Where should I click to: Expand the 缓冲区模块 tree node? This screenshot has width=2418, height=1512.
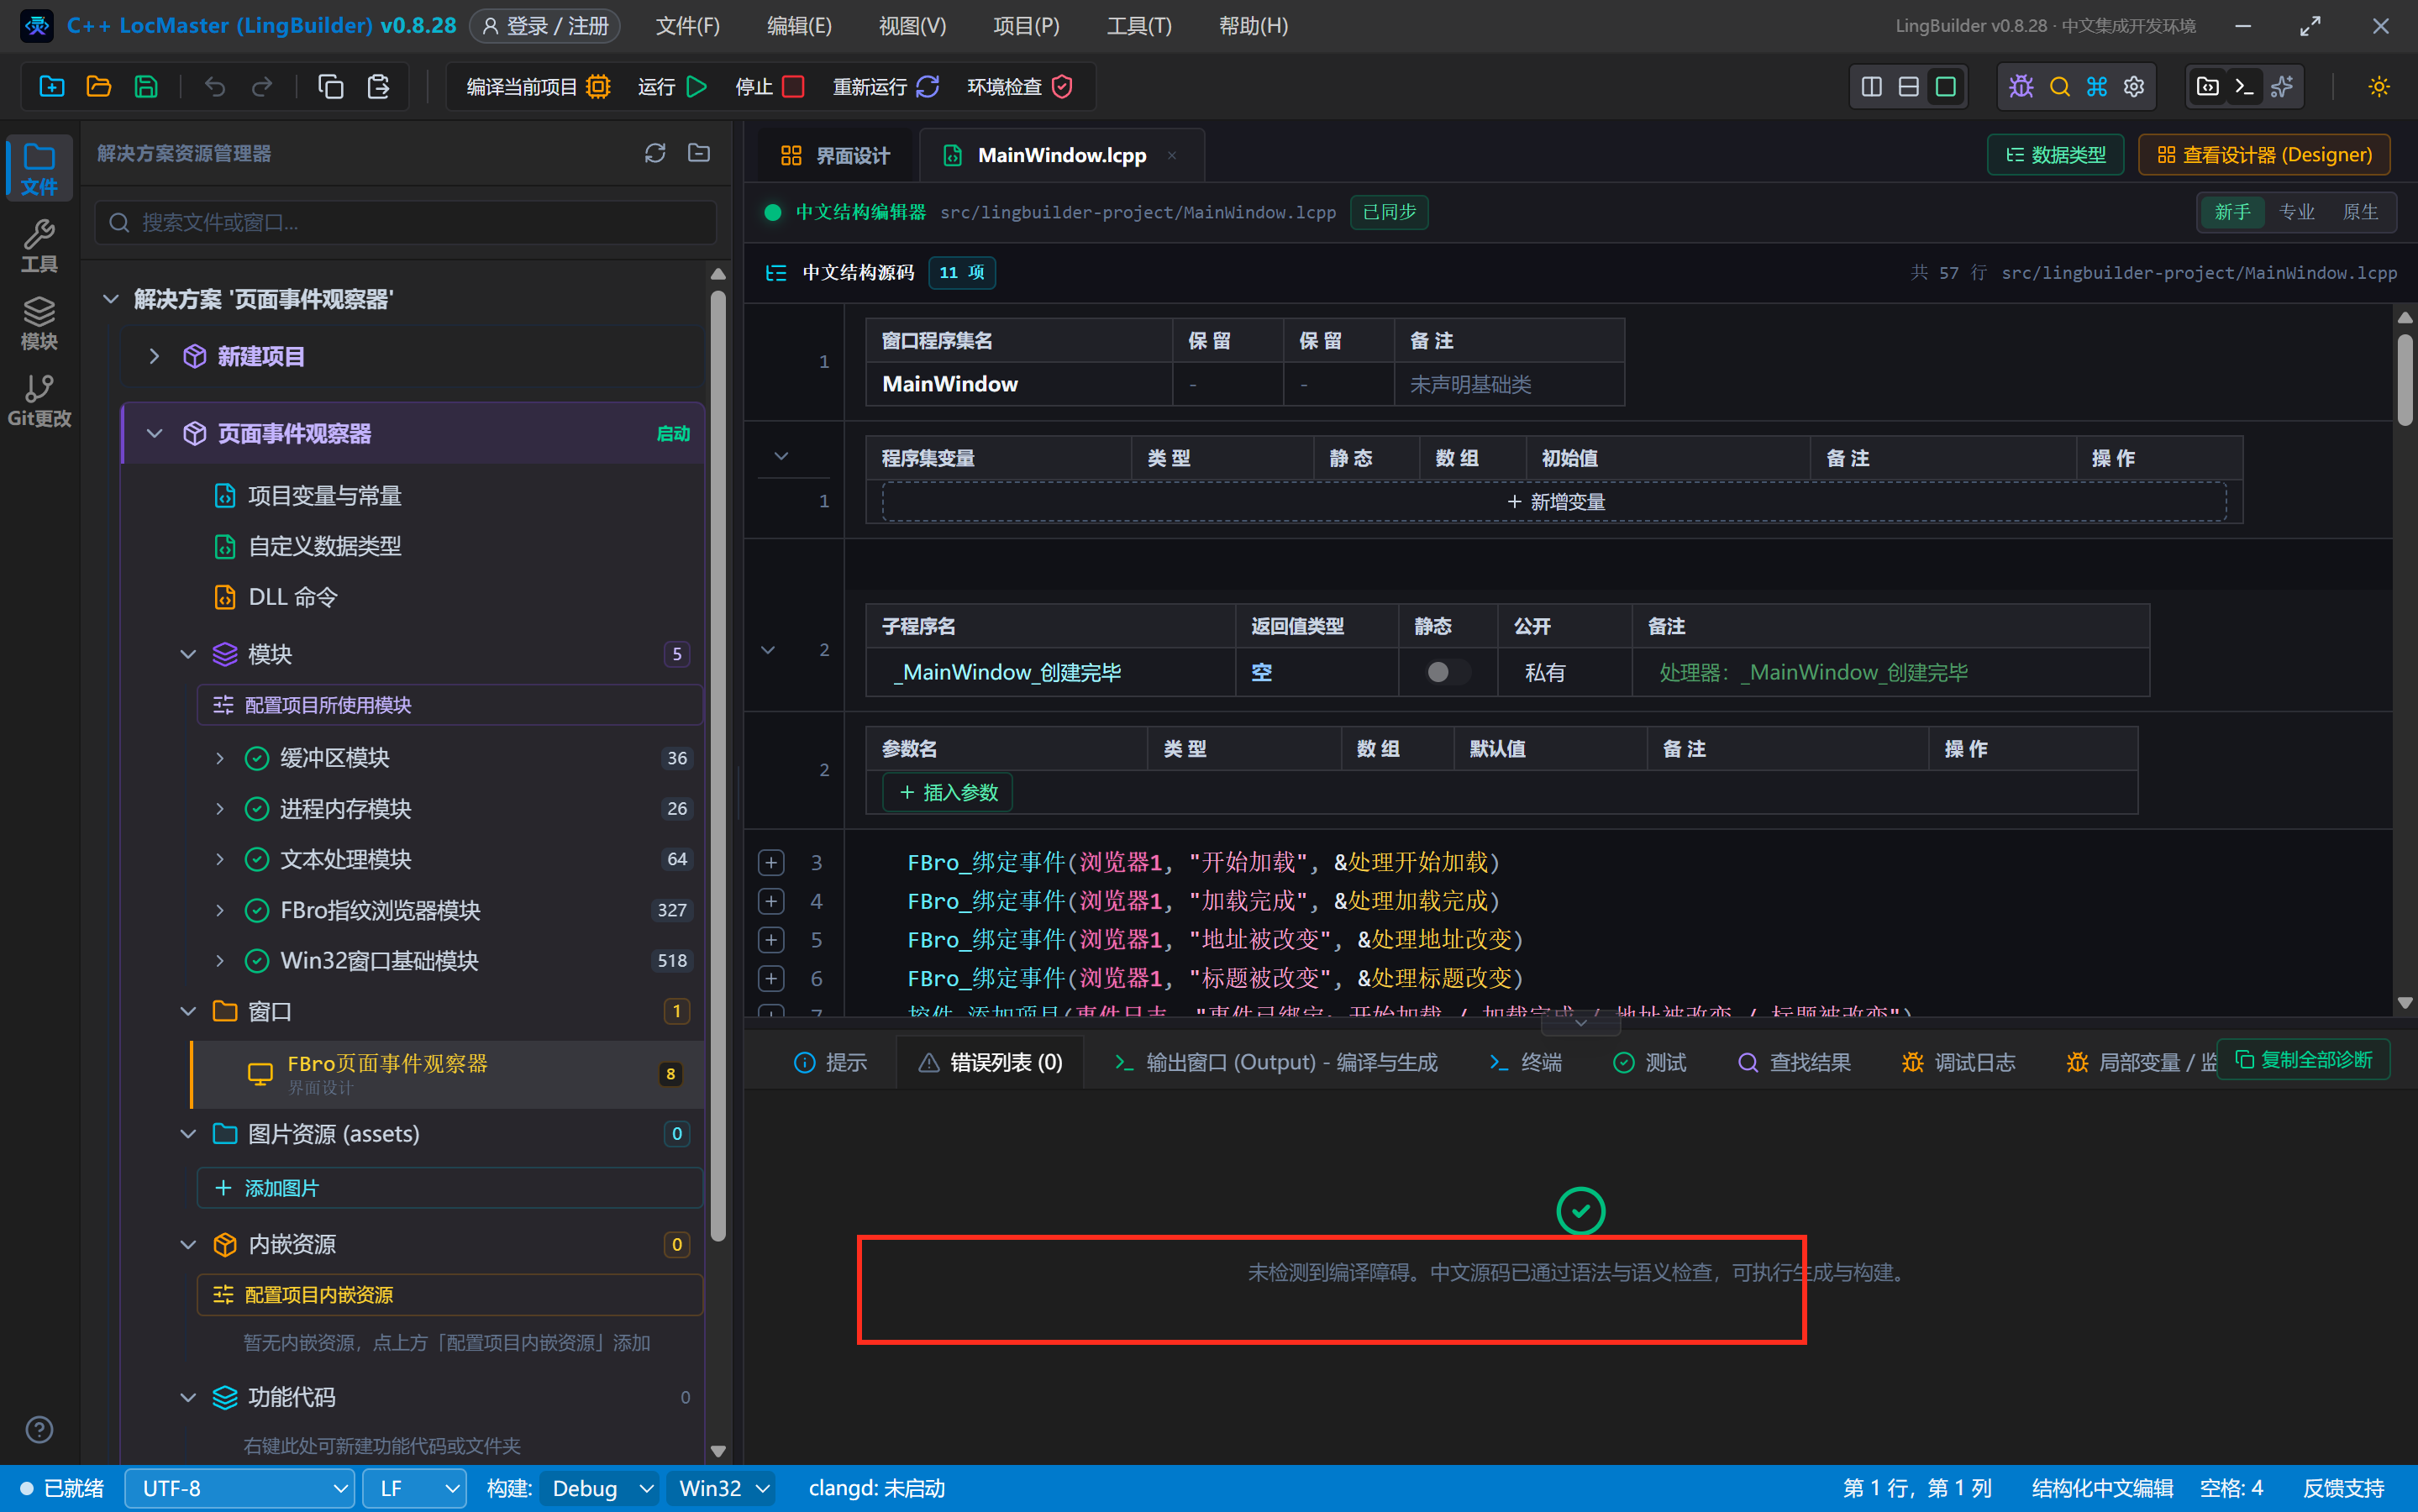coord(219,758)
